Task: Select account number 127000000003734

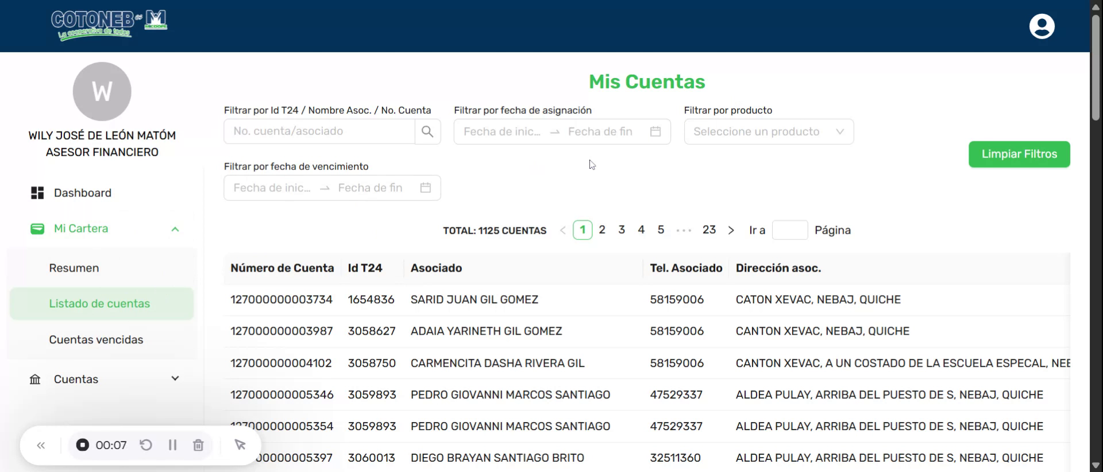Action: [281, 300]
